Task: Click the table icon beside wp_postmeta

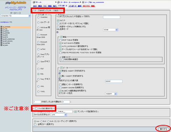Action: coord(1,33)
